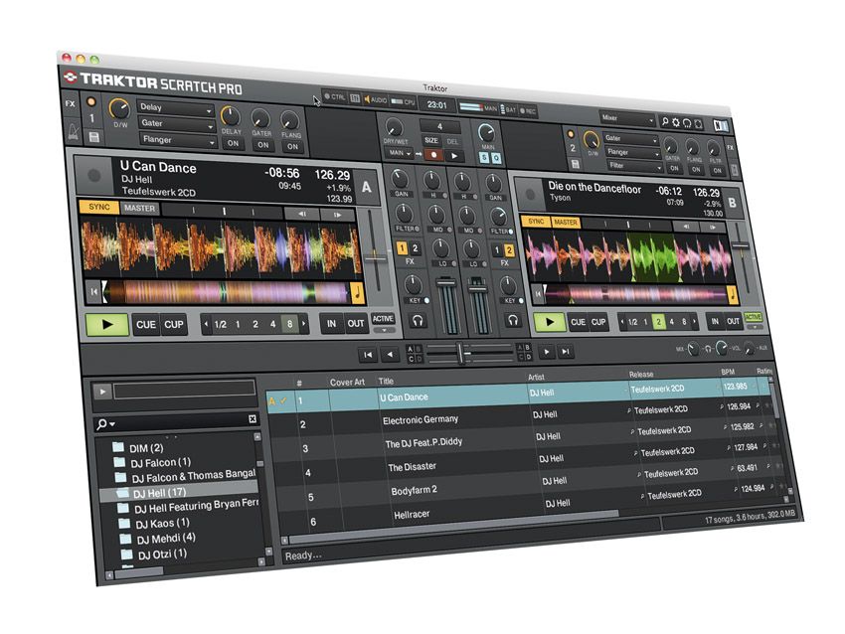Open the browser search magnifier in header

665,122
